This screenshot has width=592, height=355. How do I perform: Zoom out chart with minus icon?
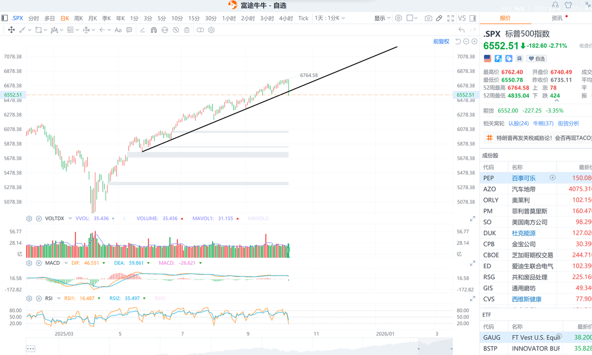pos(466,41)
